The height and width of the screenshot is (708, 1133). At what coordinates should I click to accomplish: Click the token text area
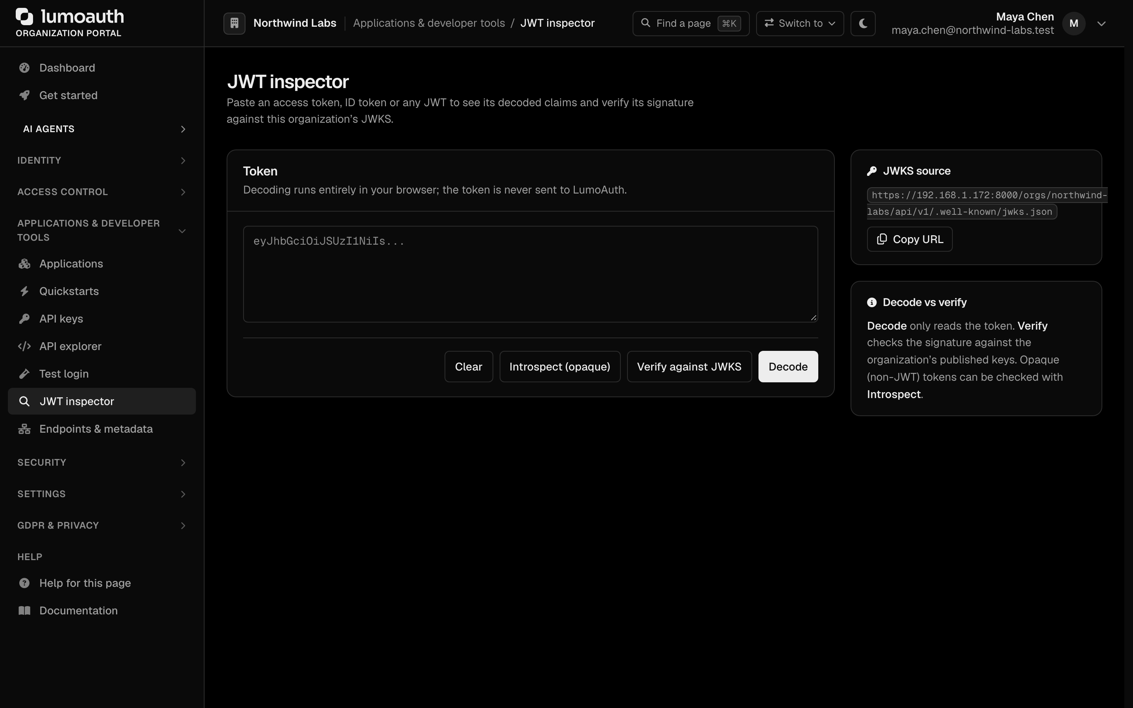click(530, 274)
